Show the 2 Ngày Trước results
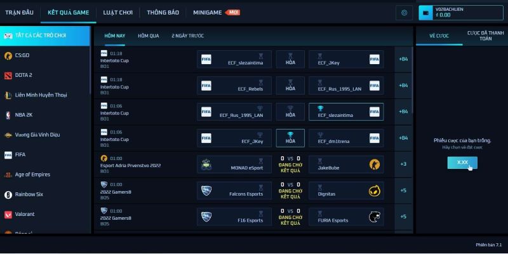 188,36
